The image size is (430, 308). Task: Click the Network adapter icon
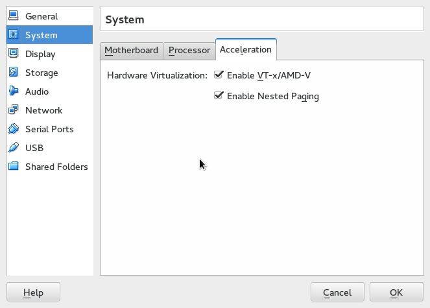coord(14,110)
